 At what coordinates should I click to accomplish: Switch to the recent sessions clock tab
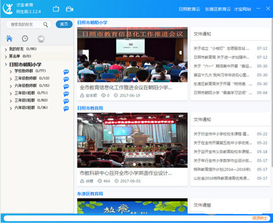coord(25,39)
